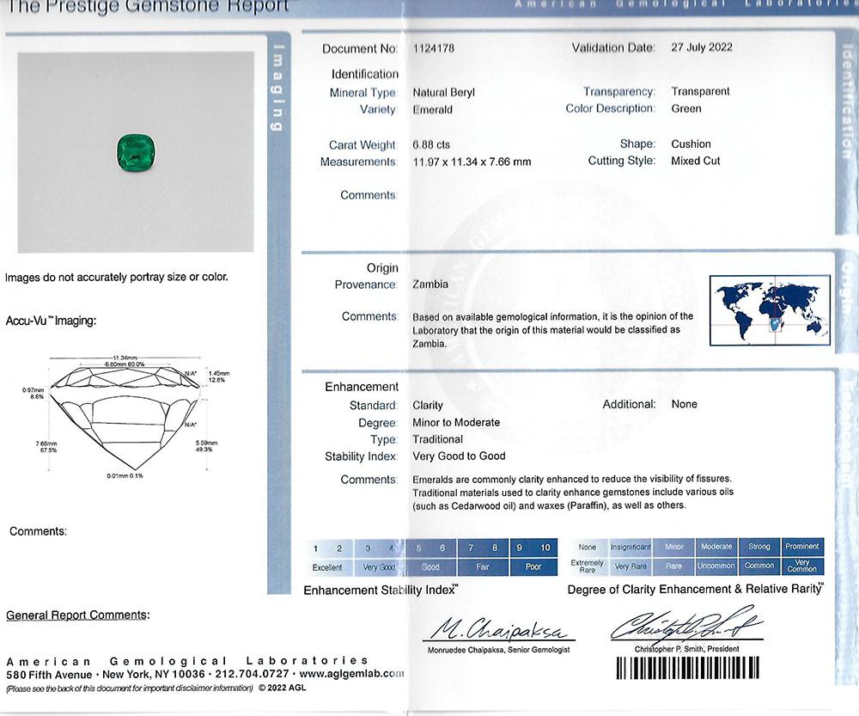Click the degree value Minor to Moderate
This screenshot has height=716, width=859.
pyautogui.click(x=456, y=422)
